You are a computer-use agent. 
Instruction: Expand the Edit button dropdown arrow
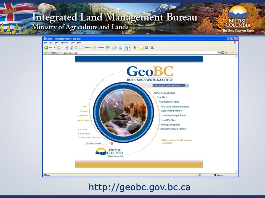tap(130, 48)
